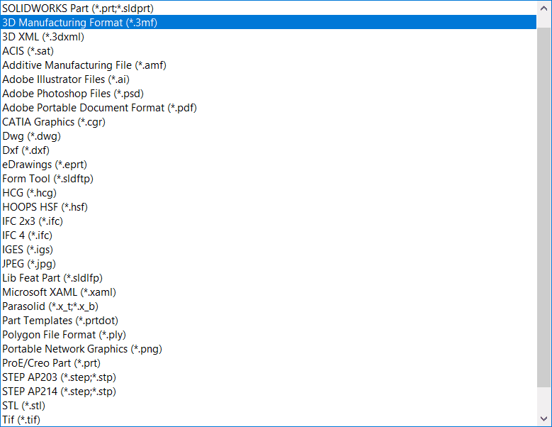Choose Adobe Illustrator Files (*.ai)

[x=269, y=79]
